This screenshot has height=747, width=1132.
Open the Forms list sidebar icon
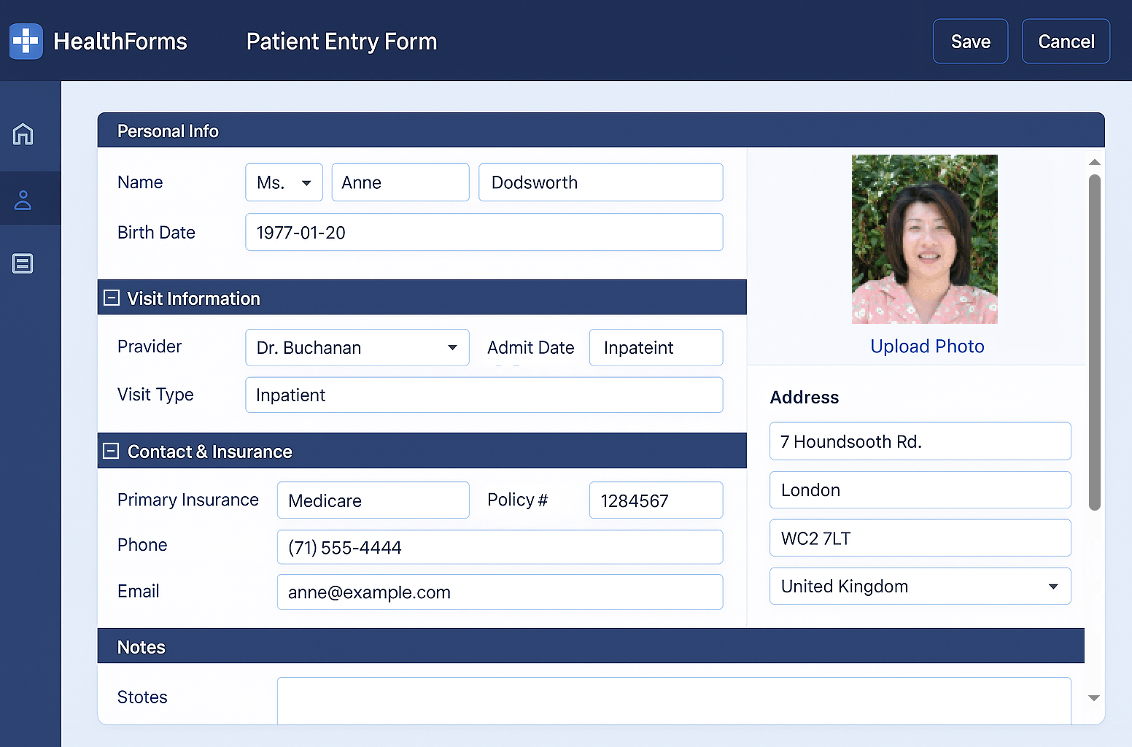[x=23, y=263]
